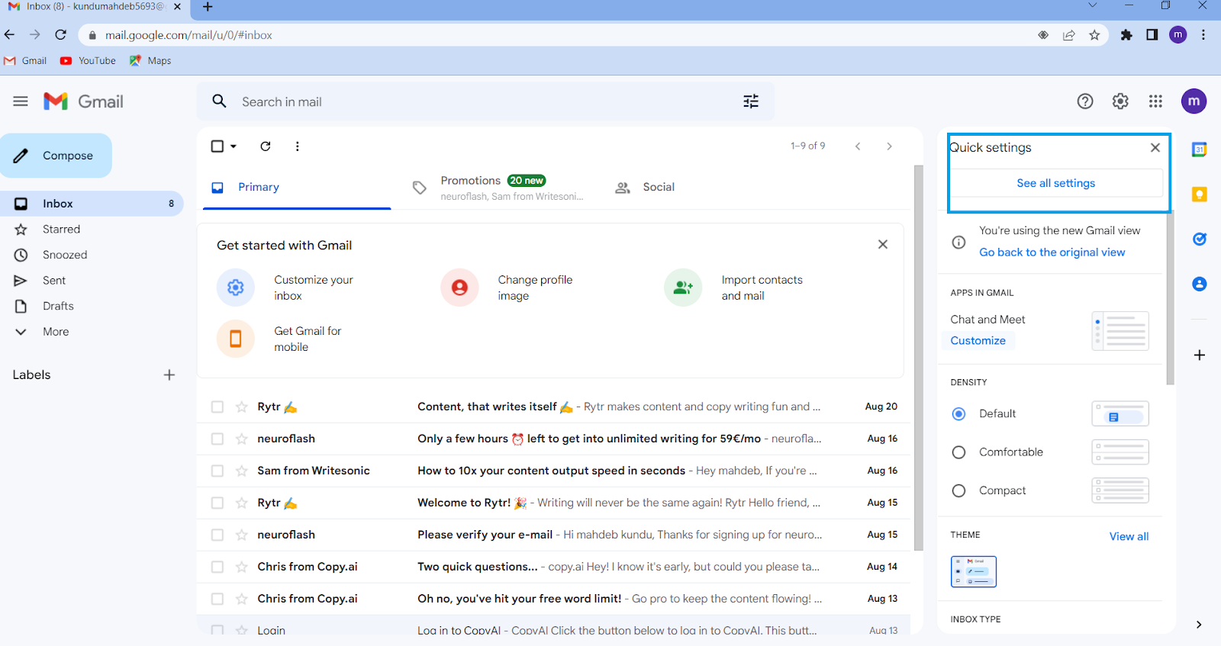Click the Customize your inbox gear icon
Viewport: 1221px width, 646px height.
pyautogui.click(x=236, y=288)
